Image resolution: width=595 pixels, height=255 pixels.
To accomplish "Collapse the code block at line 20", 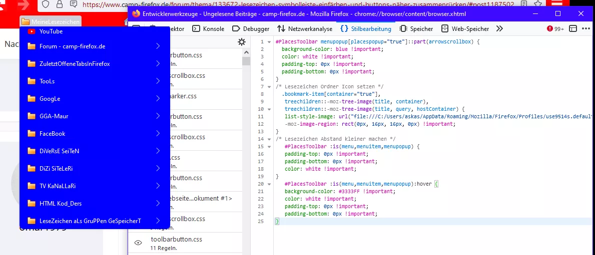I will coord(269,184).
